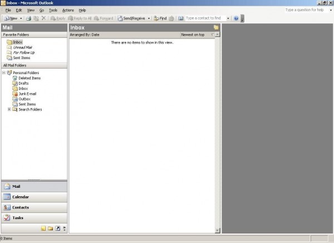
Task: Click the Find button
Action: [x=160, y=18]
